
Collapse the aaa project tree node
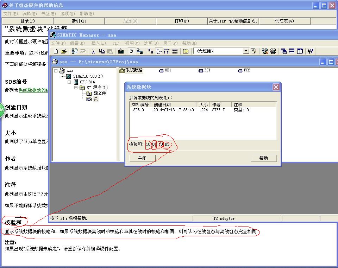56,71
